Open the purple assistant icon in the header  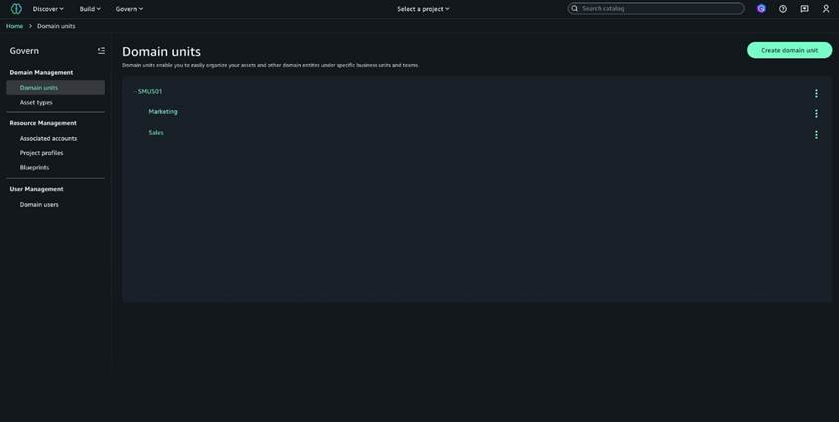tap(761, 9)
